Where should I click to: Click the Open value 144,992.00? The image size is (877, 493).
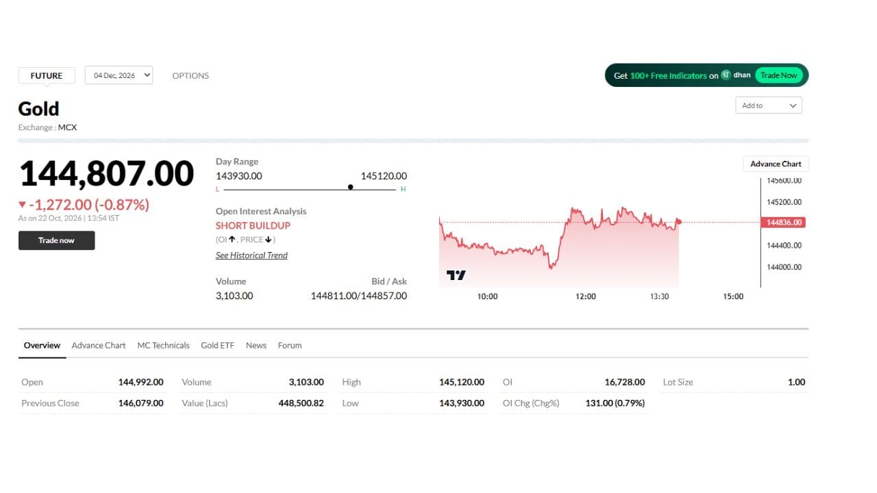click(x=141, y=382)
